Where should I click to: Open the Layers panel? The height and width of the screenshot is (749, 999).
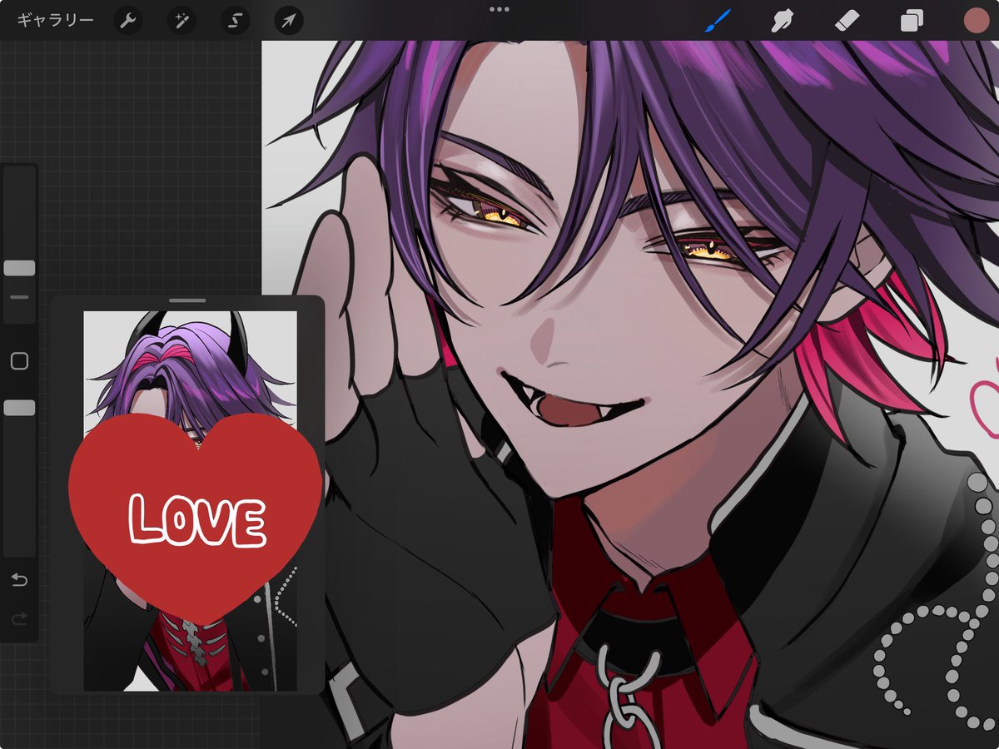pos(912,21)
